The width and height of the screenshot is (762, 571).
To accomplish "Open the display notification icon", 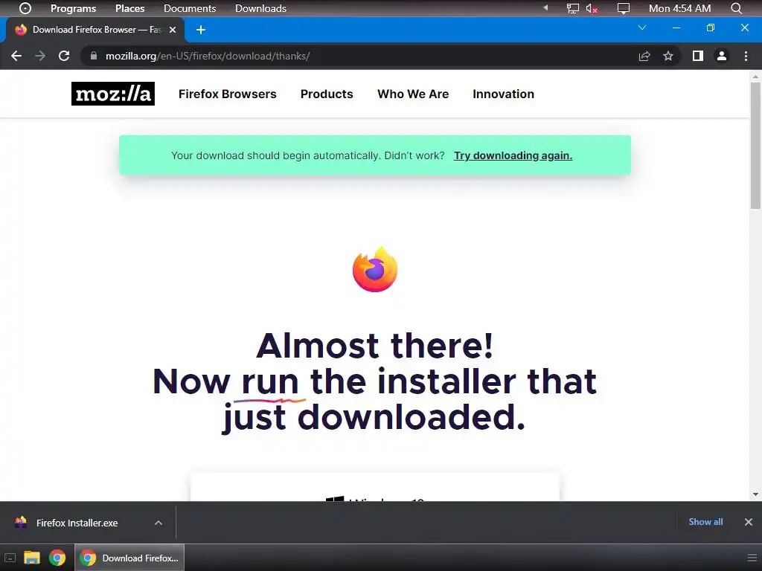I will [x=623, y=8].
